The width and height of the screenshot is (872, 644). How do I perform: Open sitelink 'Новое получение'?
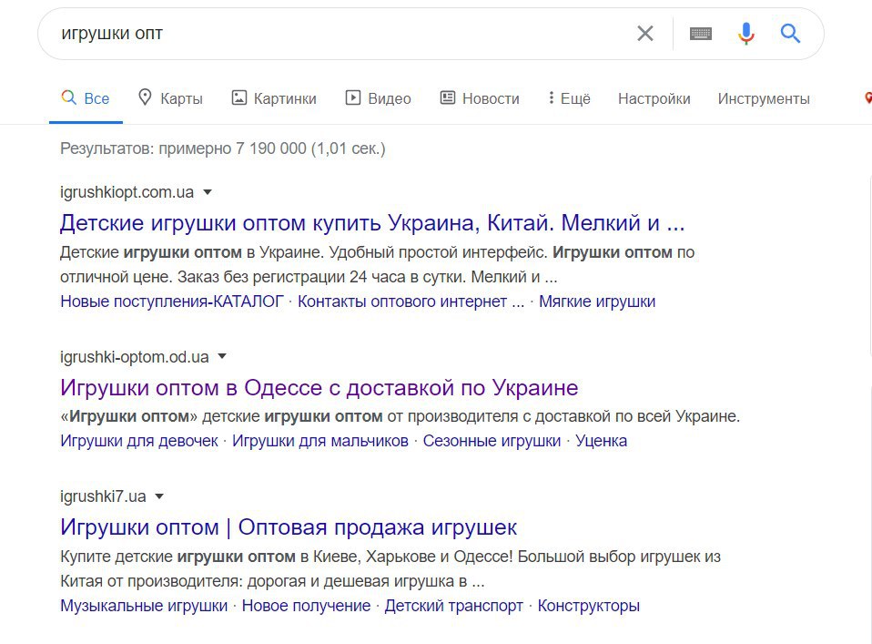click(306, 606)
